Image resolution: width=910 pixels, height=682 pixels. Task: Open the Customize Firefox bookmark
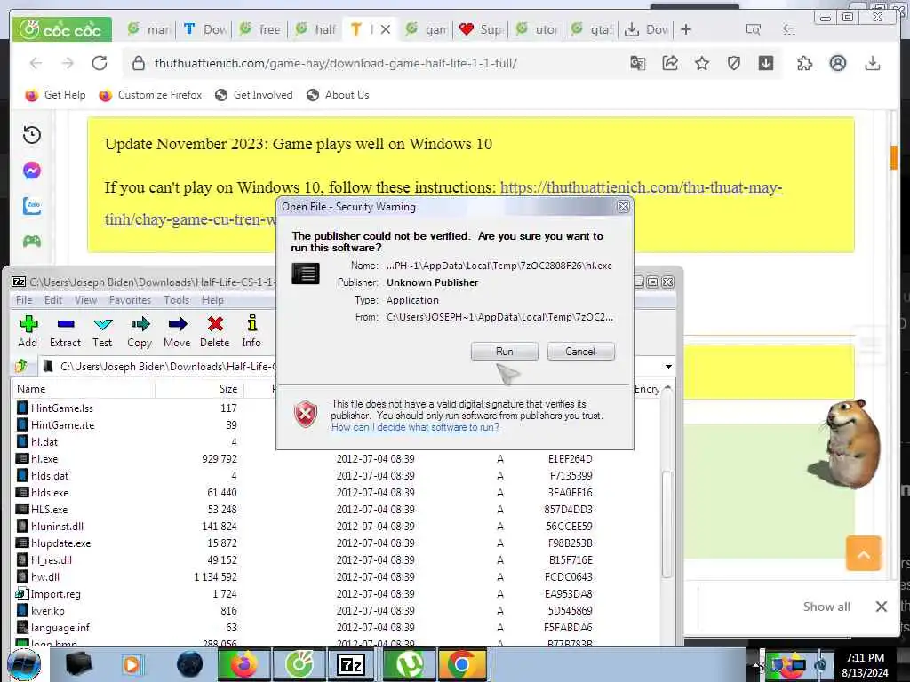[x=150, y=95]
